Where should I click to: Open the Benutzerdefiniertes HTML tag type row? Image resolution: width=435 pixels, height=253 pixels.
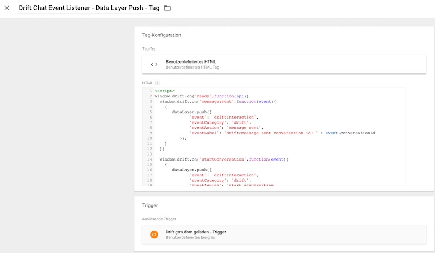pos(284,64)
